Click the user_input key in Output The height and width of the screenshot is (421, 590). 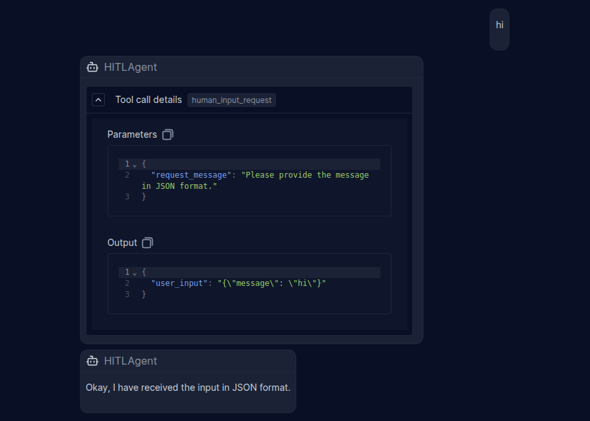coord(179,283)
